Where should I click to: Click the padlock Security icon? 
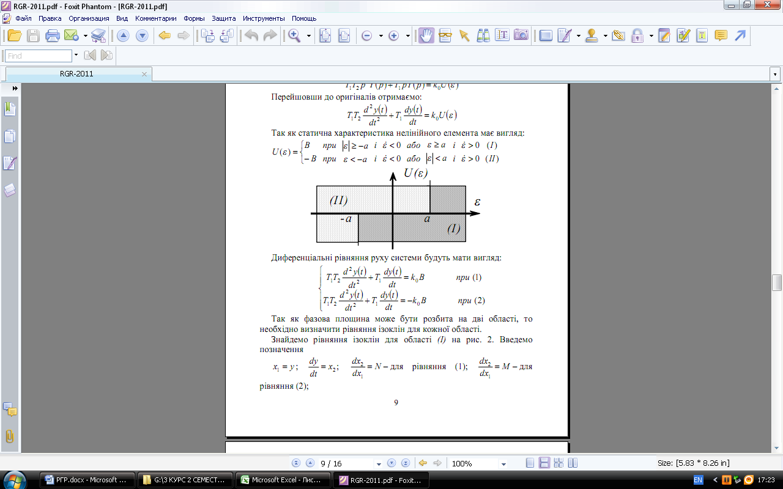pos(637,35)
